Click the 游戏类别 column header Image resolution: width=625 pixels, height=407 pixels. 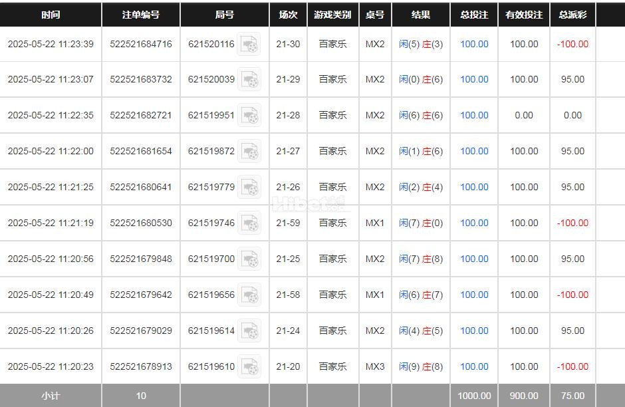click(333, 15)
